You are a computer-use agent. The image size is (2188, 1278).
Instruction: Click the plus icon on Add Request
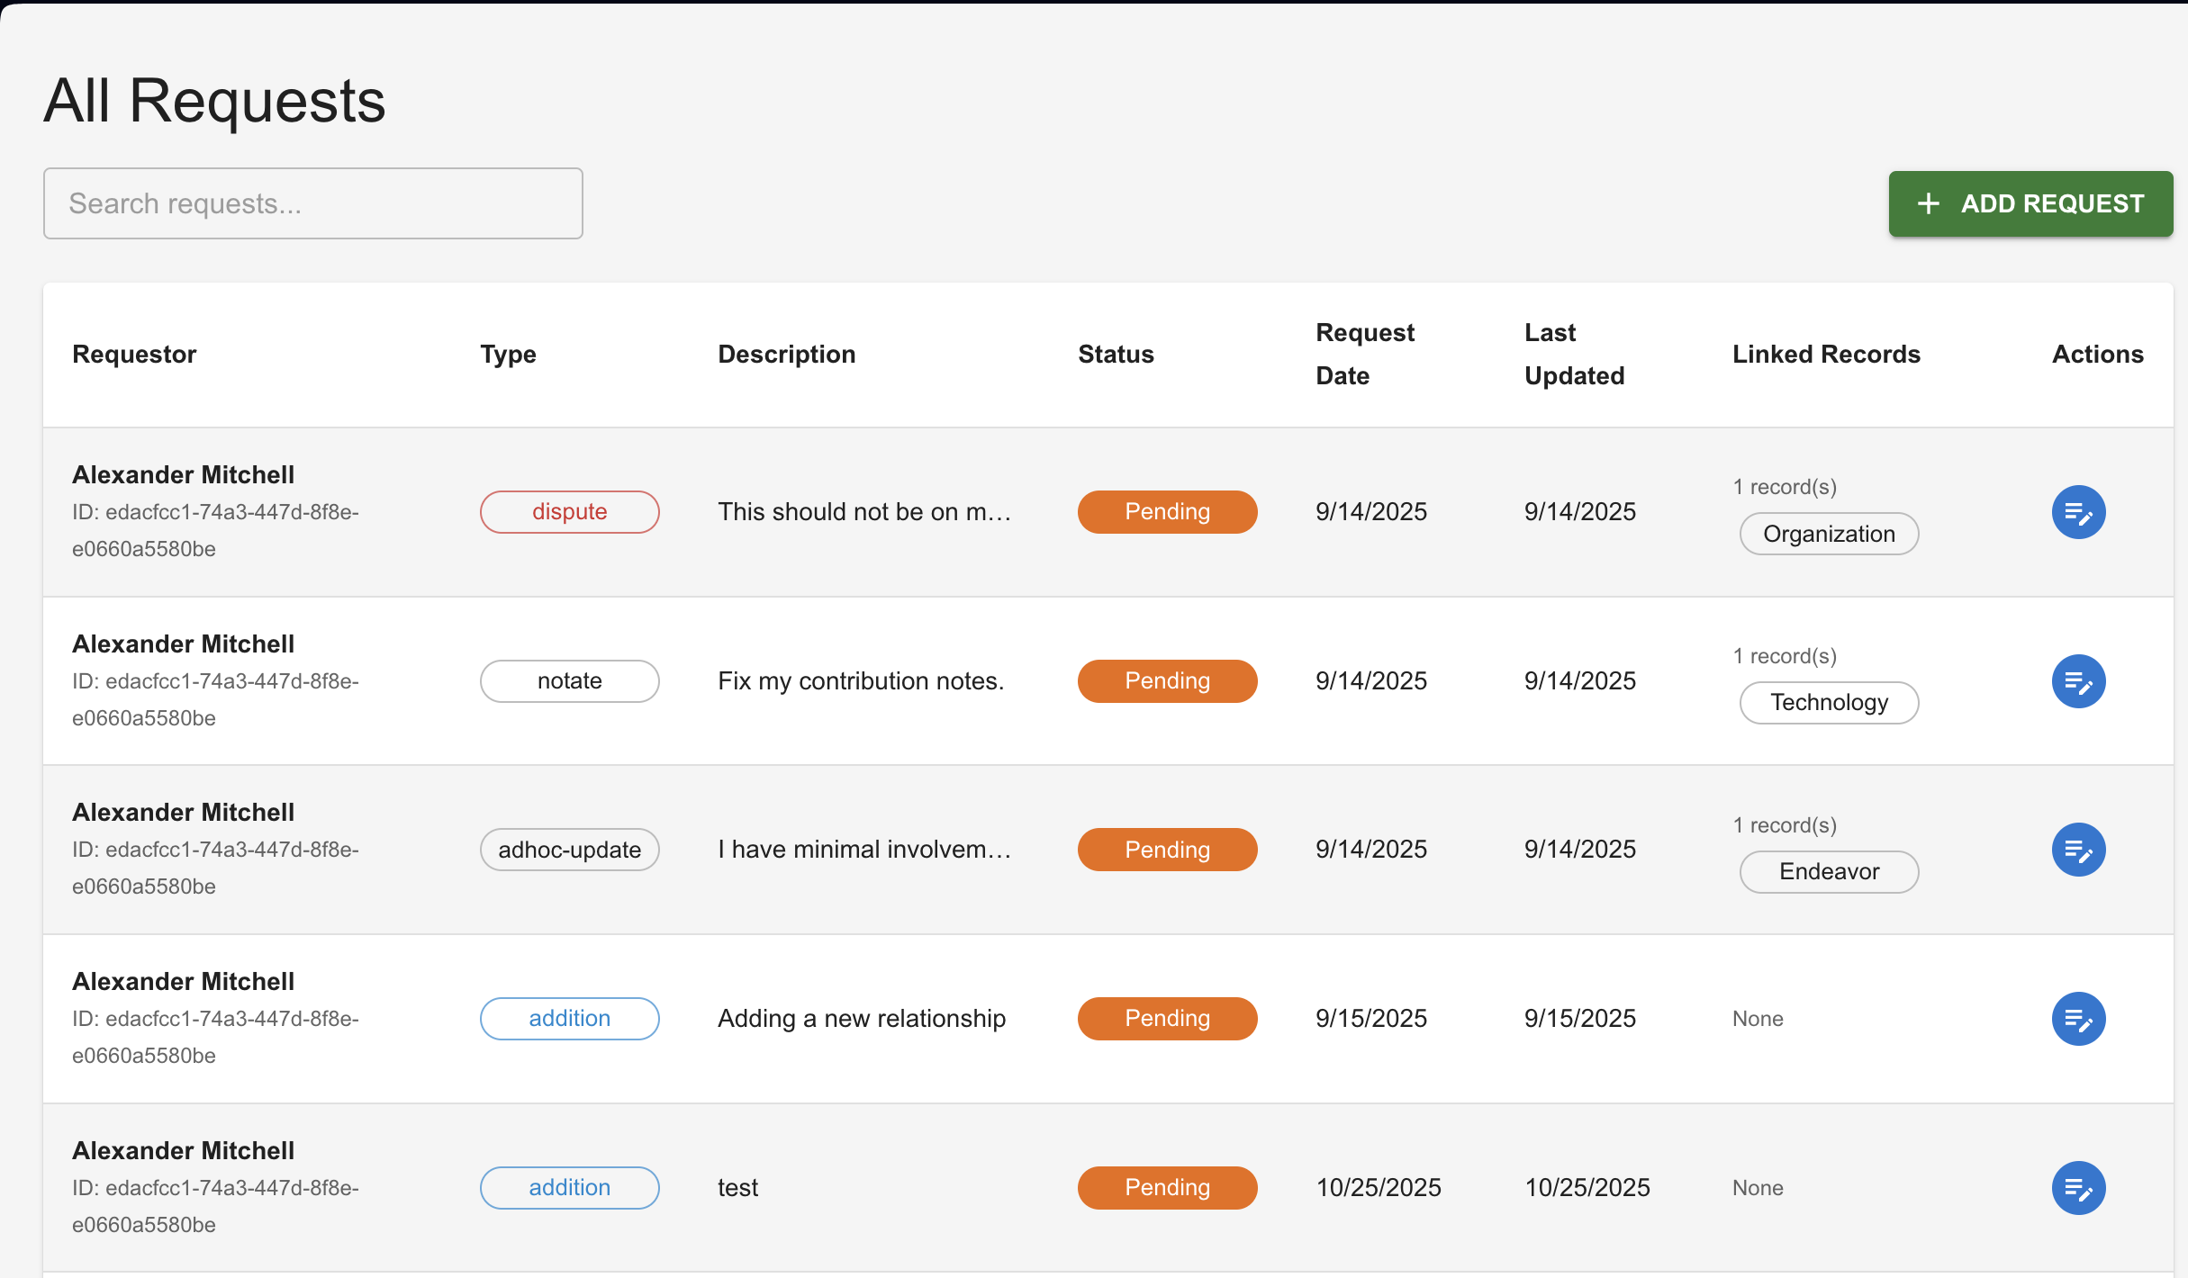click(1928, 203)
